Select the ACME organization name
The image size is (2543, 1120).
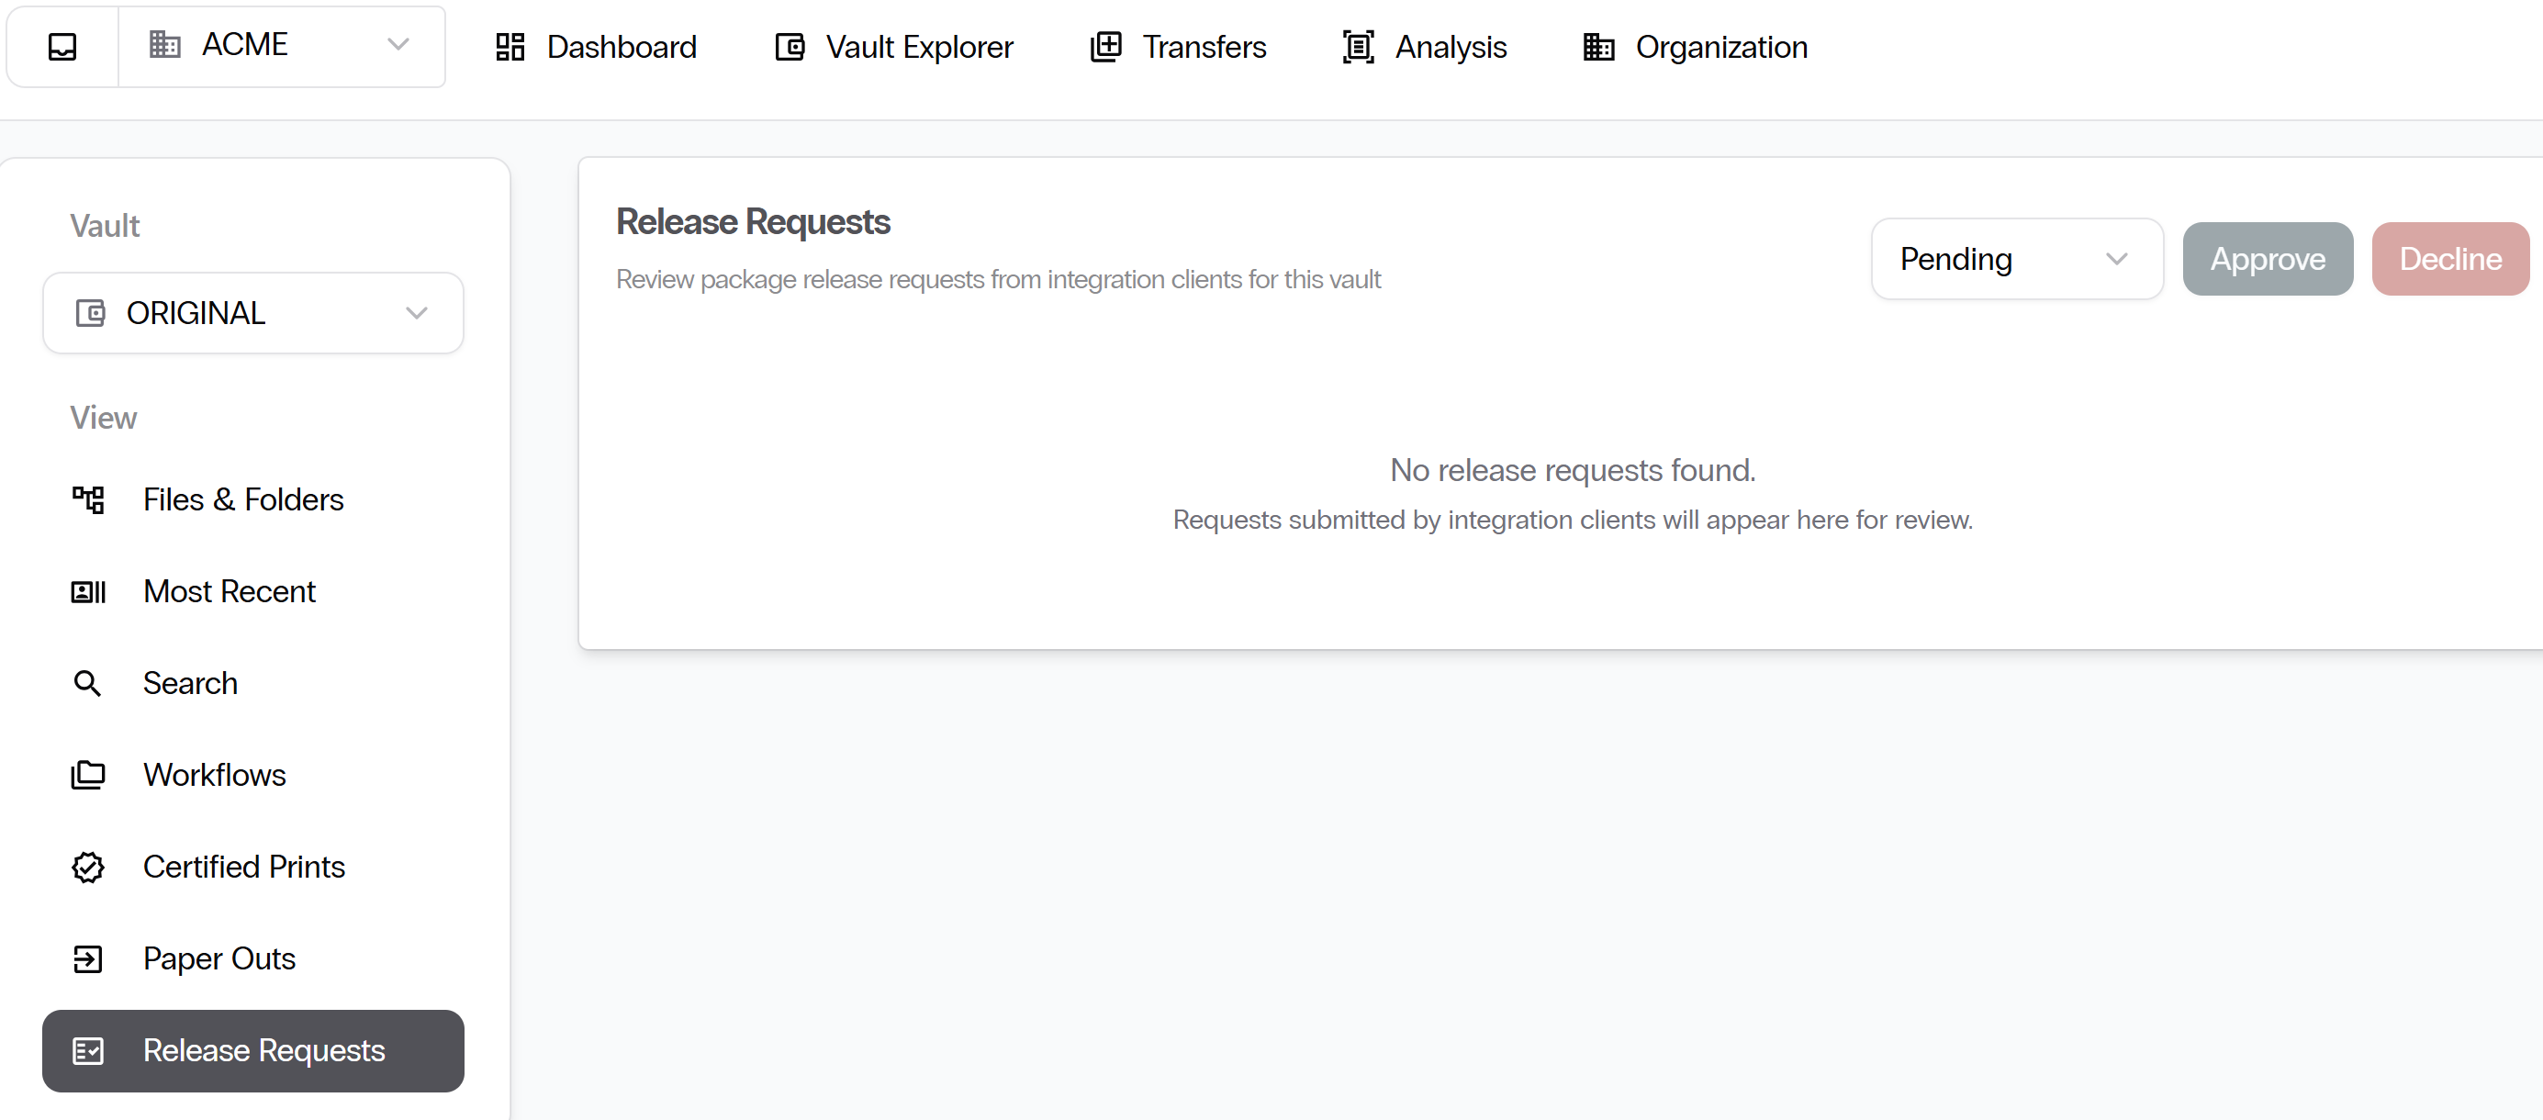click(x=245, y=44)
